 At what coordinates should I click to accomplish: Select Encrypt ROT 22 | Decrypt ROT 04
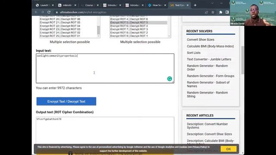60,26
